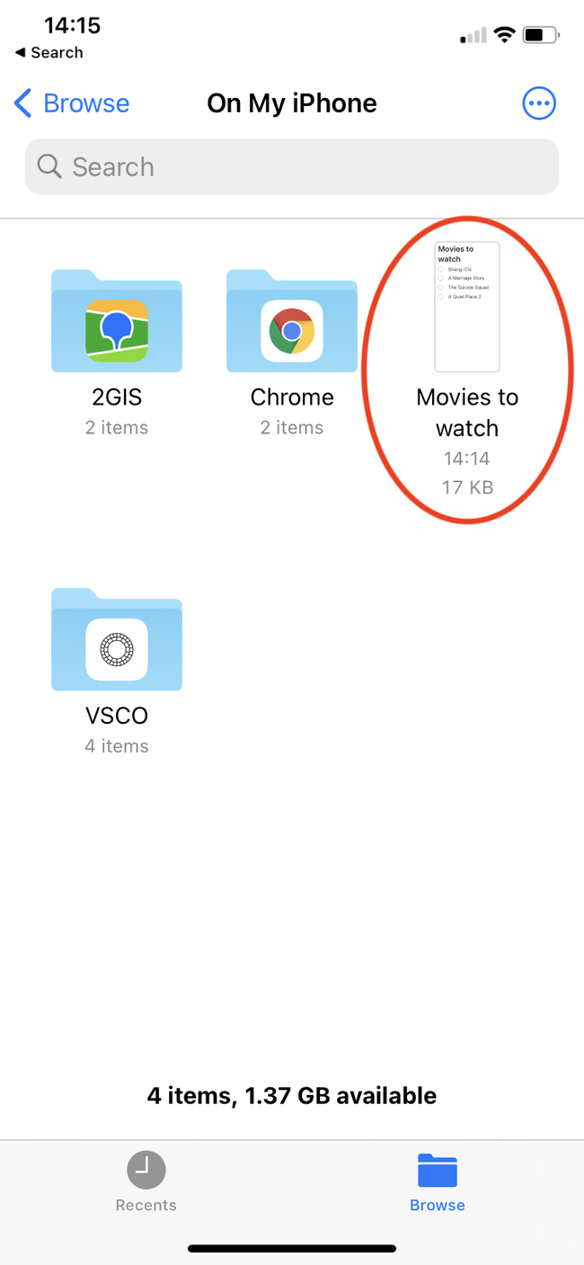Screen dimensions: 584x1265
Task: Tap the cellular signal bars
Action: (x=473, y=36)
